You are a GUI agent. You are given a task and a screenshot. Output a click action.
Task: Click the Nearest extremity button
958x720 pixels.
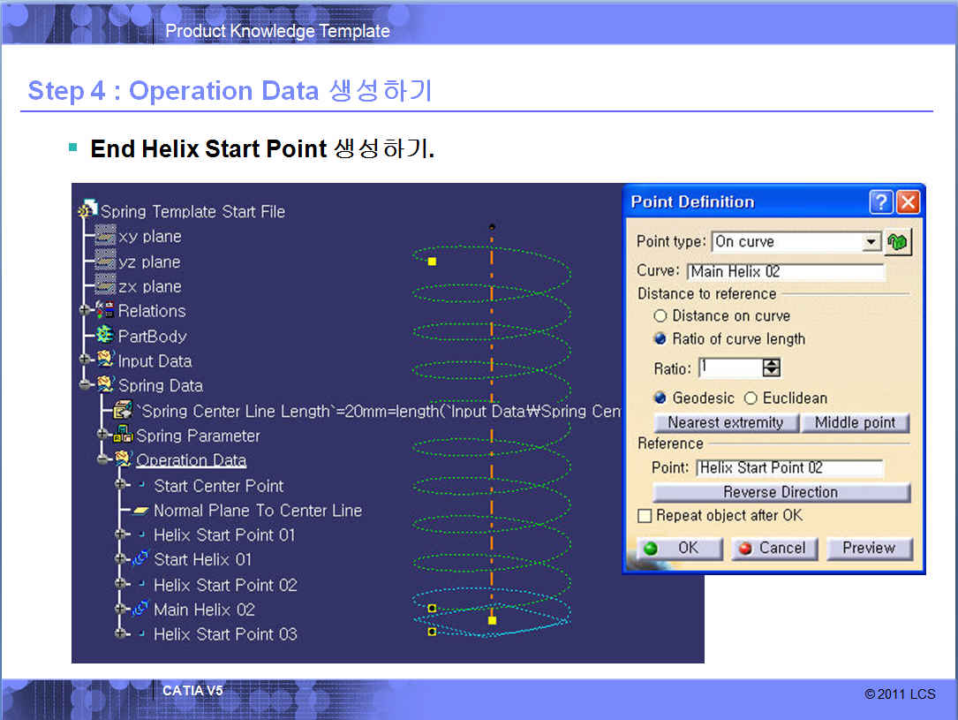pyautogui.click(x=725, y=422)
